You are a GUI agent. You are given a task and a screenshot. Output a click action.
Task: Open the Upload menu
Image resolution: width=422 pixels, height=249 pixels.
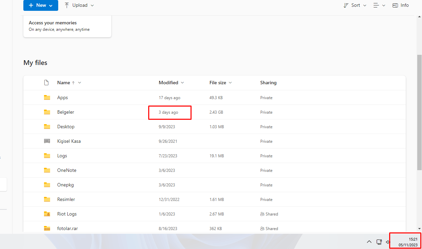coord(79,5)
